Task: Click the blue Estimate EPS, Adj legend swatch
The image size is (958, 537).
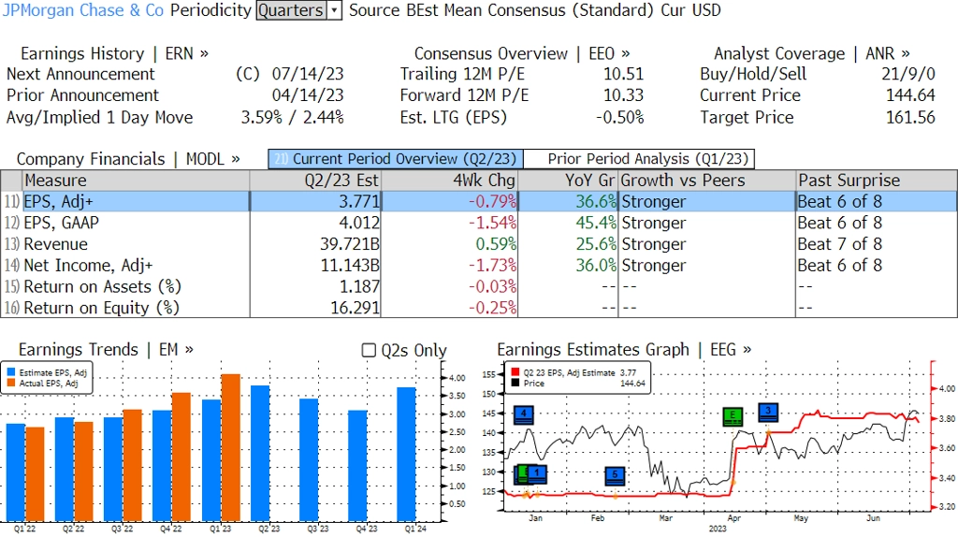Action: (x=11, y=372)
